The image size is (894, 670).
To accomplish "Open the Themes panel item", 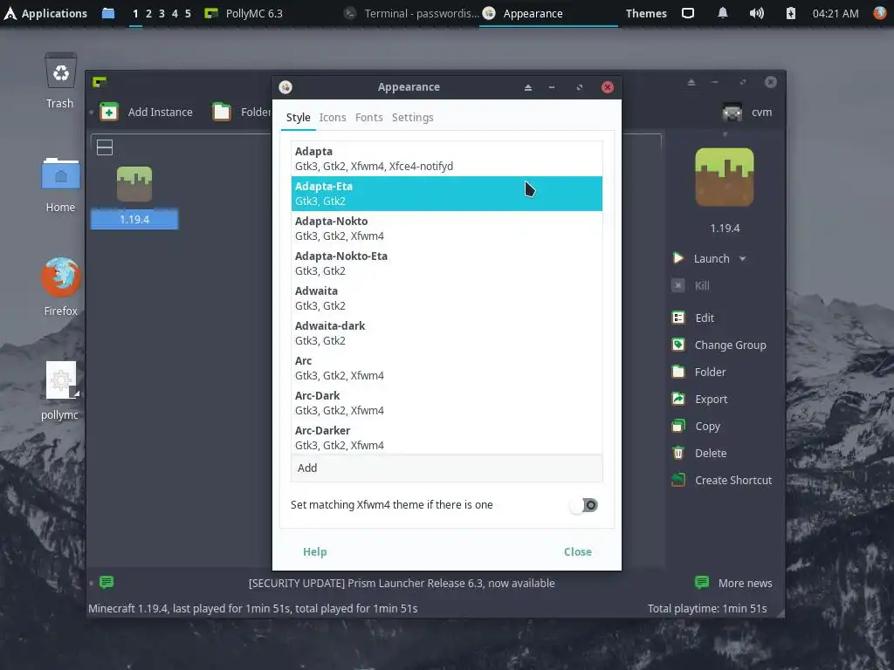I will (x=646, y=13).
